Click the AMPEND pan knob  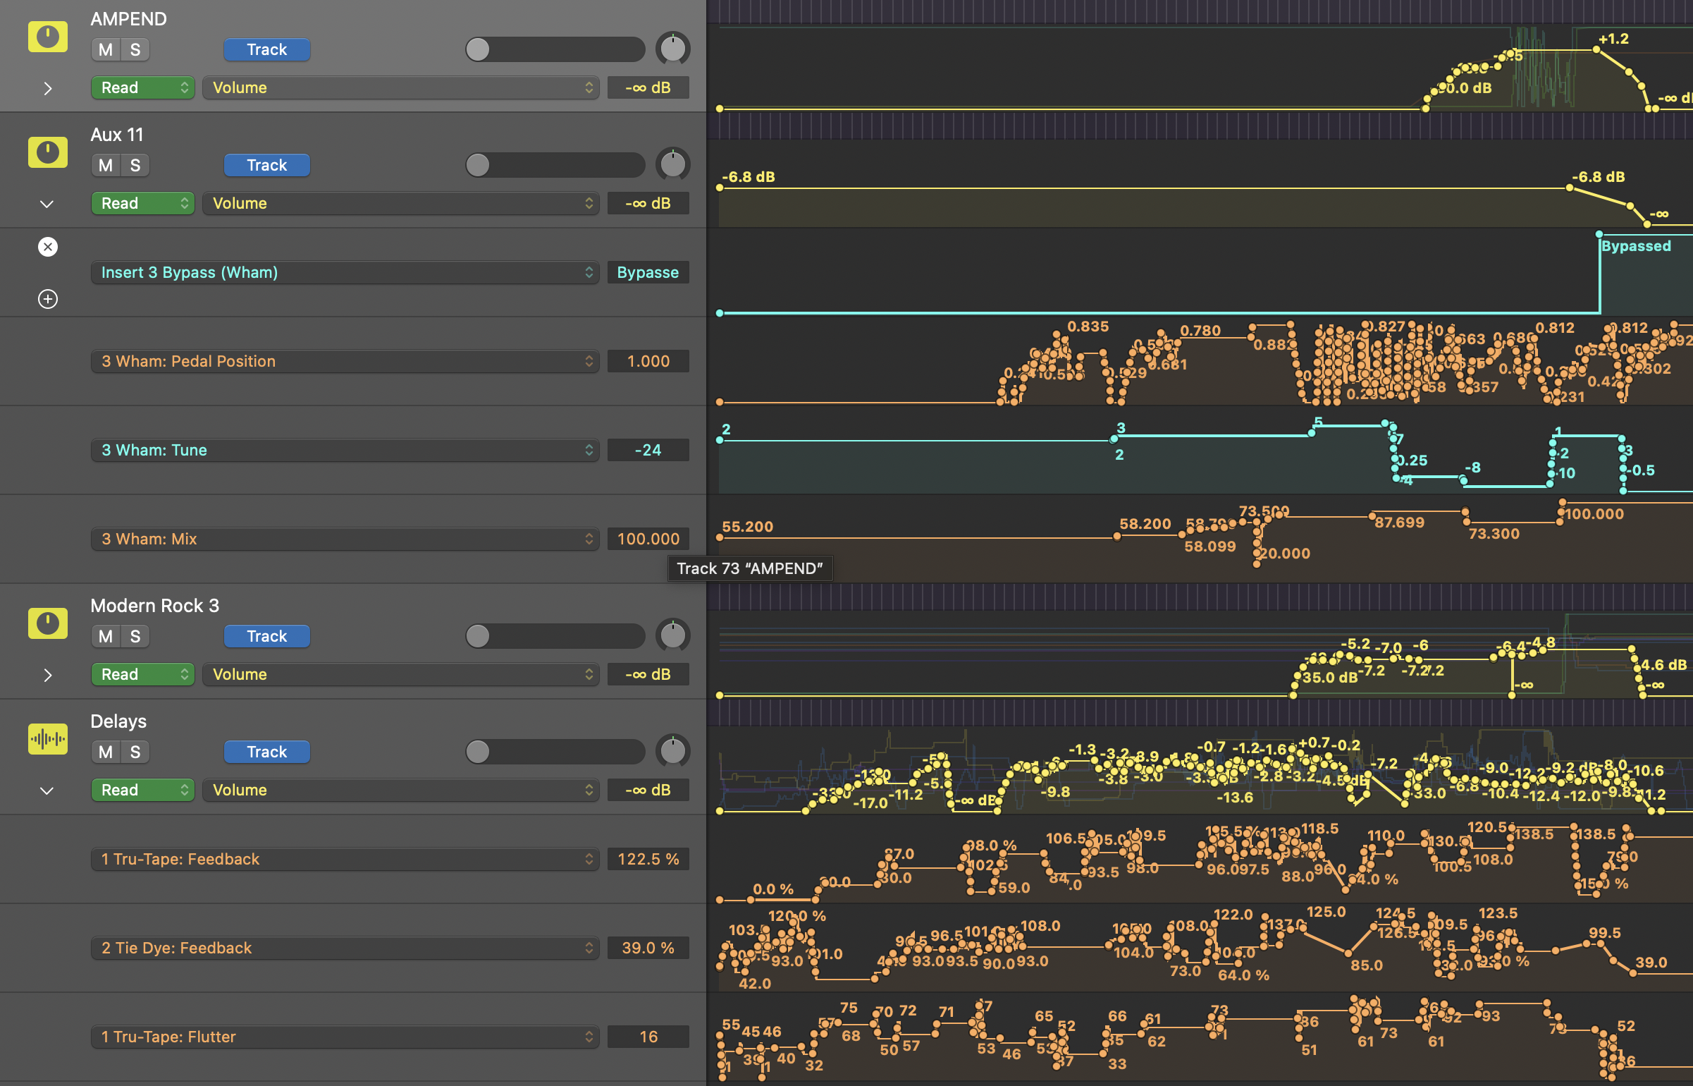point(672,49)
